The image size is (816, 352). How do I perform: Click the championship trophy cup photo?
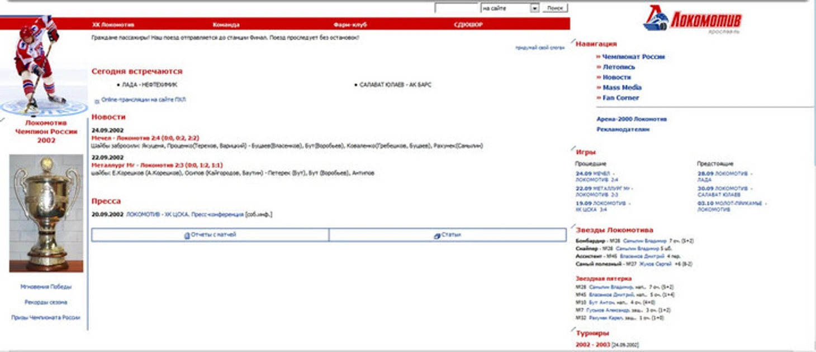pyautogui.click(x=46, y=213)
